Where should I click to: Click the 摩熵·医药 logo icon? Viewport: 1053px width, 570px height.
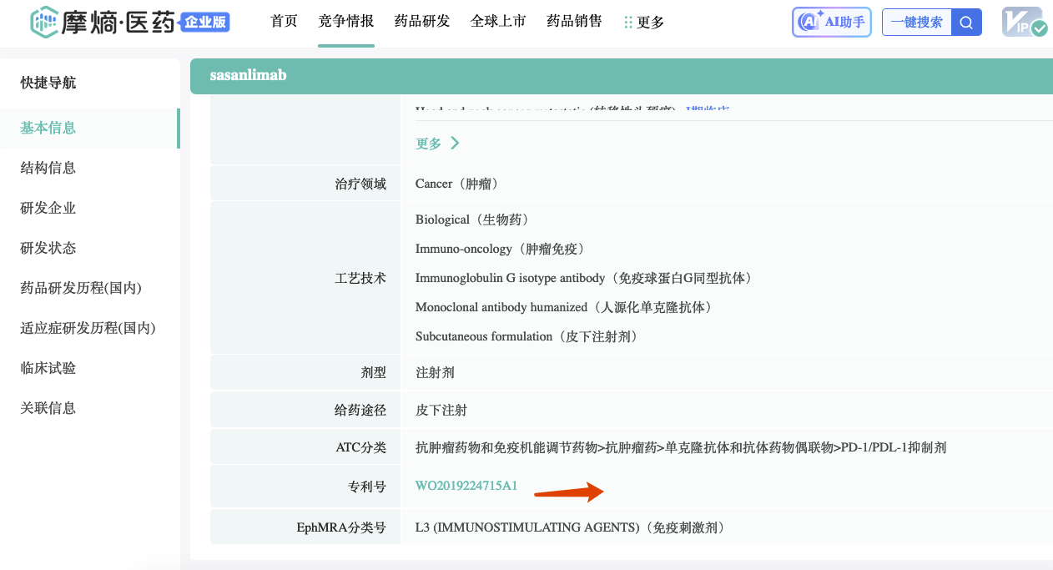44,23
